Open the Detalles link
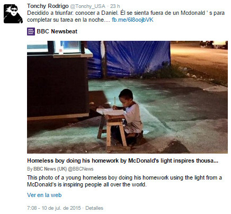Screen dimensions: 231x214 click(x=94, y=208)
